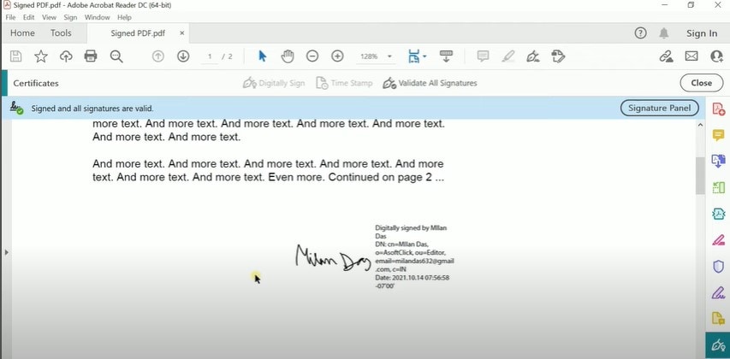Zoom in with plus icon
This screenshot has height=359, width=730.
pos(337,56)
